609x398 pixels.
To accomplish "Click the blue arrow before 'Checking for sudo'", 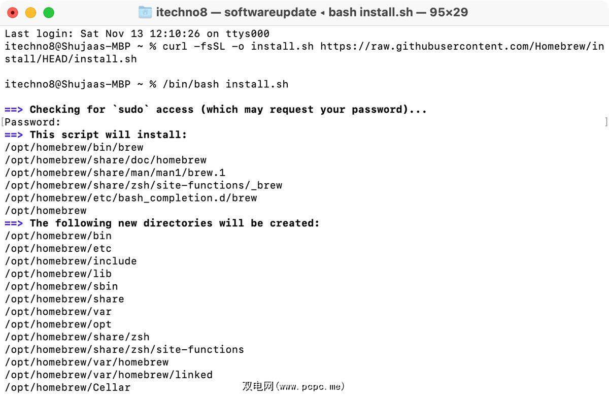I will [x=14, y=110].
